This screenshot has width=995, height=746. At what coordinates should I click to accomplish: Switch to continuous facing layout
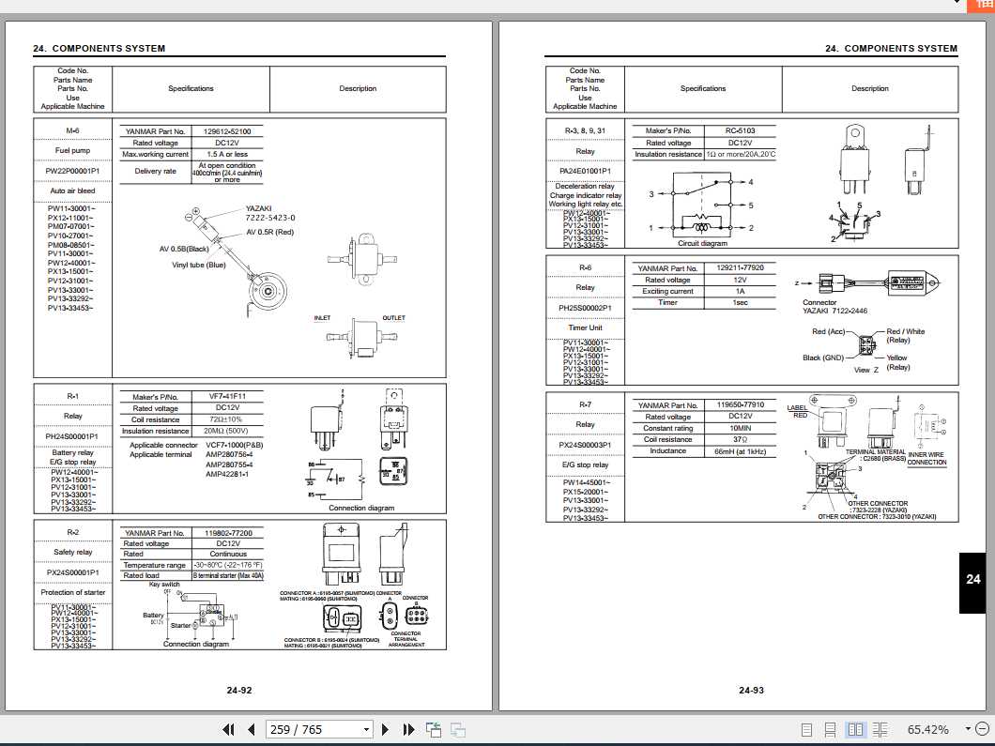pyautogui.click(x=880, y=730)
